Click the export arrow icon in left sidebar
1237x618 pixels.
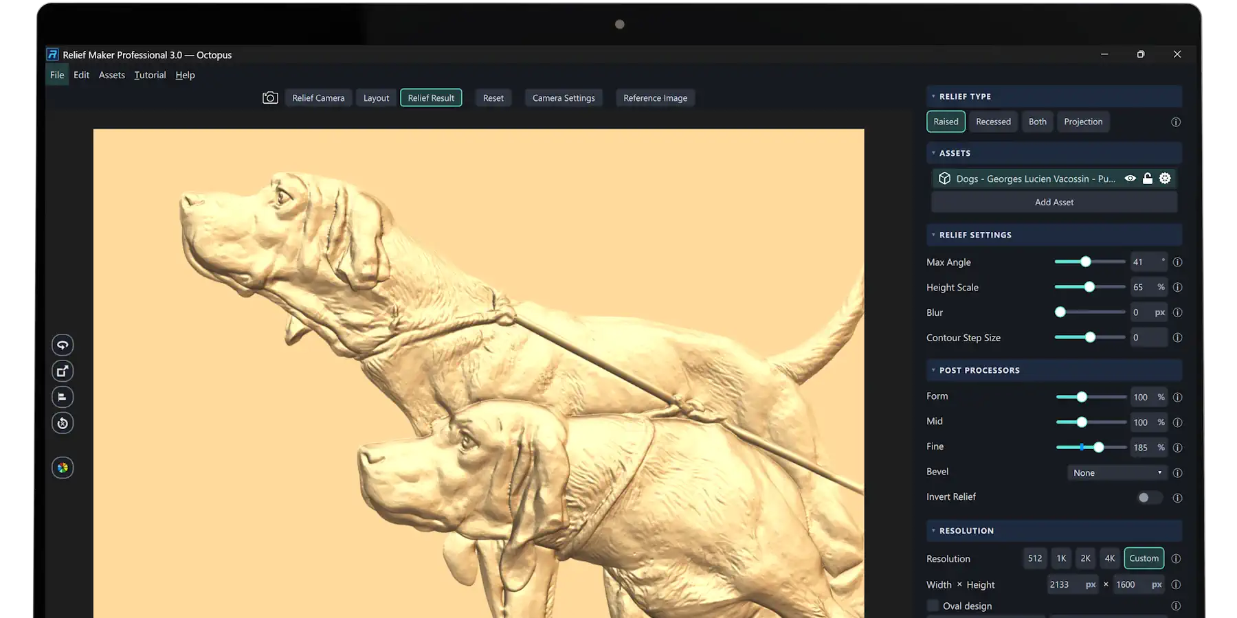63,371
